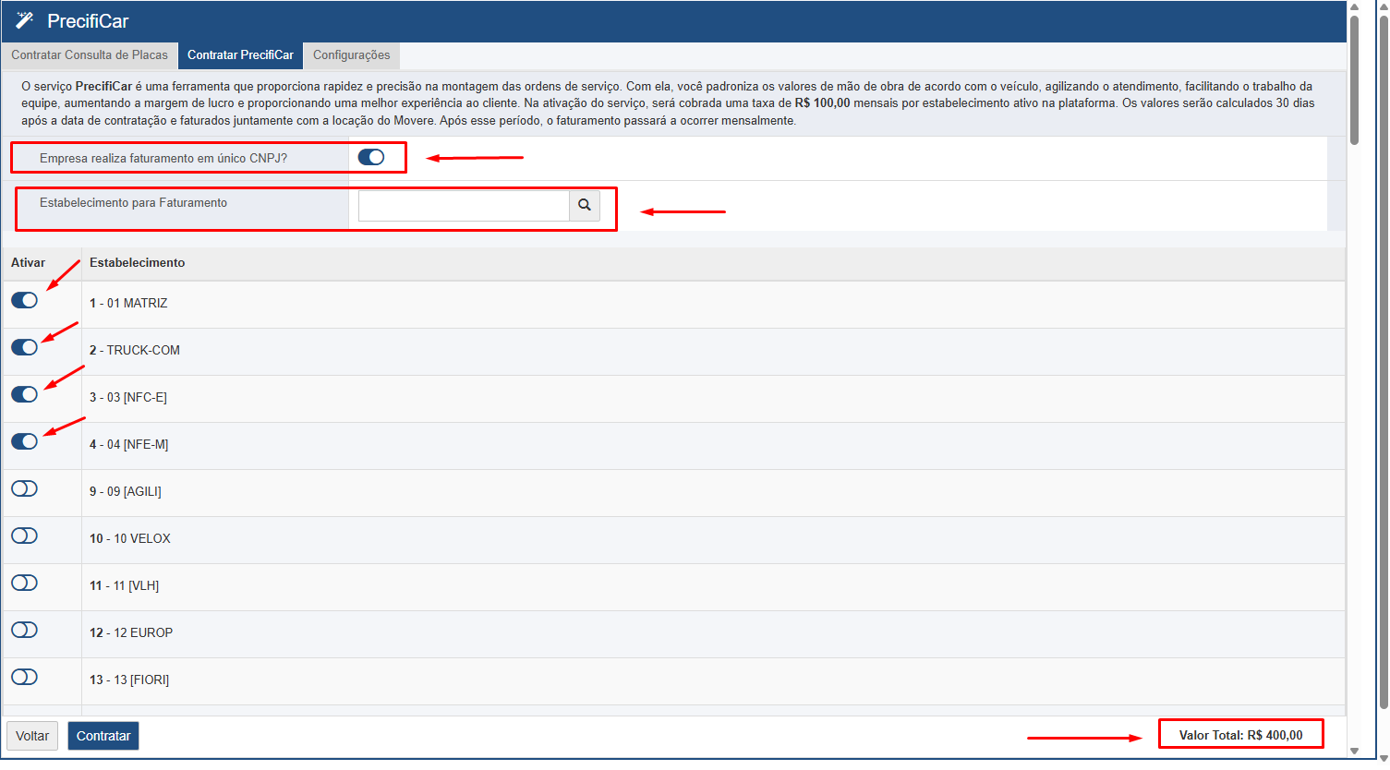1390x770 pixels.
Task: Click the Valor Total: R$ 400,00 text
Action: (x=1241, y=735)
